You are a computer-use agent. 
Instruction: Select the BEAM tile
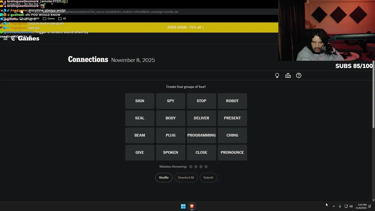pos(140,135)
